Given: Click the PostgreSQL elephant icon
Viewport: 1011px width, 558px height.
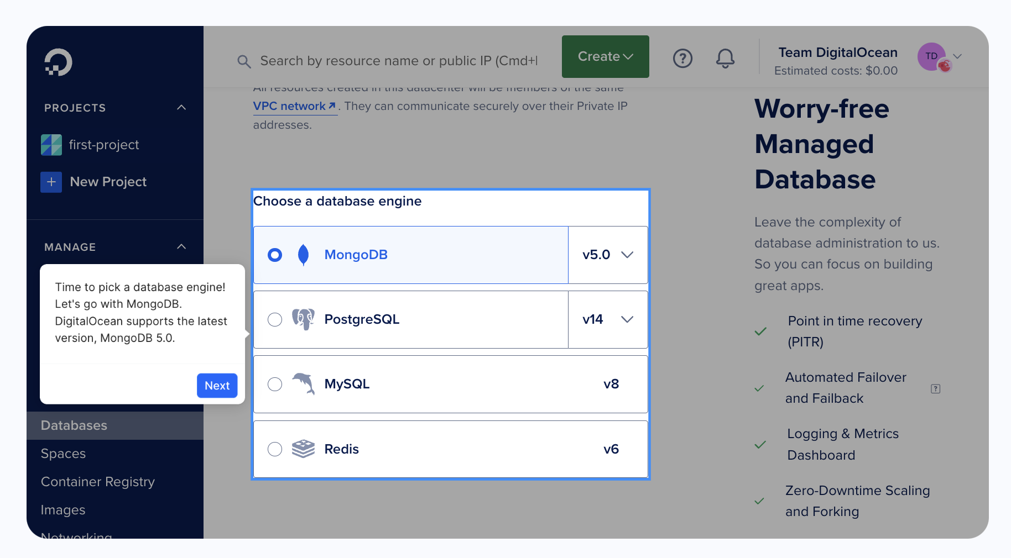Looking at the screenshot, I should [303, 319].
